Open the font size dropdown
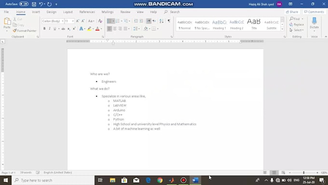This screenshot has width=328, height=185. [73, 21]
